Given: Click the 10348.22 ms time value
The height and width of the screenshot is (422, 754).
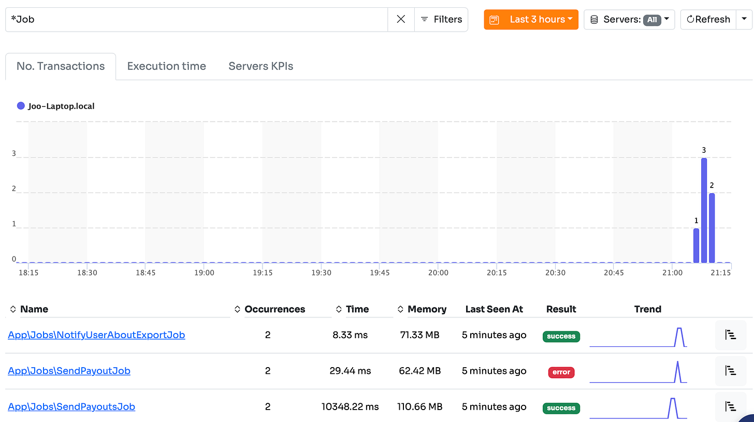Looking at the screenshot, I should click(x=350, y=406).
